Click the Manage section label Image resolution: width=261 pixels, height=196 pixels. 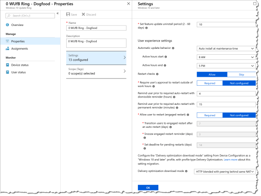[x=11, y=34]
